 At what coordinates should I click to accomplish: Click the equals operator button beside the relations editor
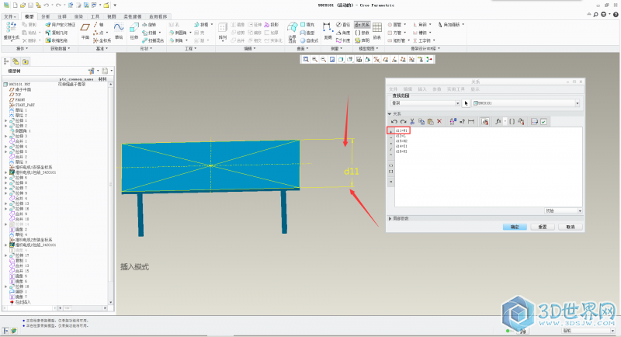(x=391, y=182)
